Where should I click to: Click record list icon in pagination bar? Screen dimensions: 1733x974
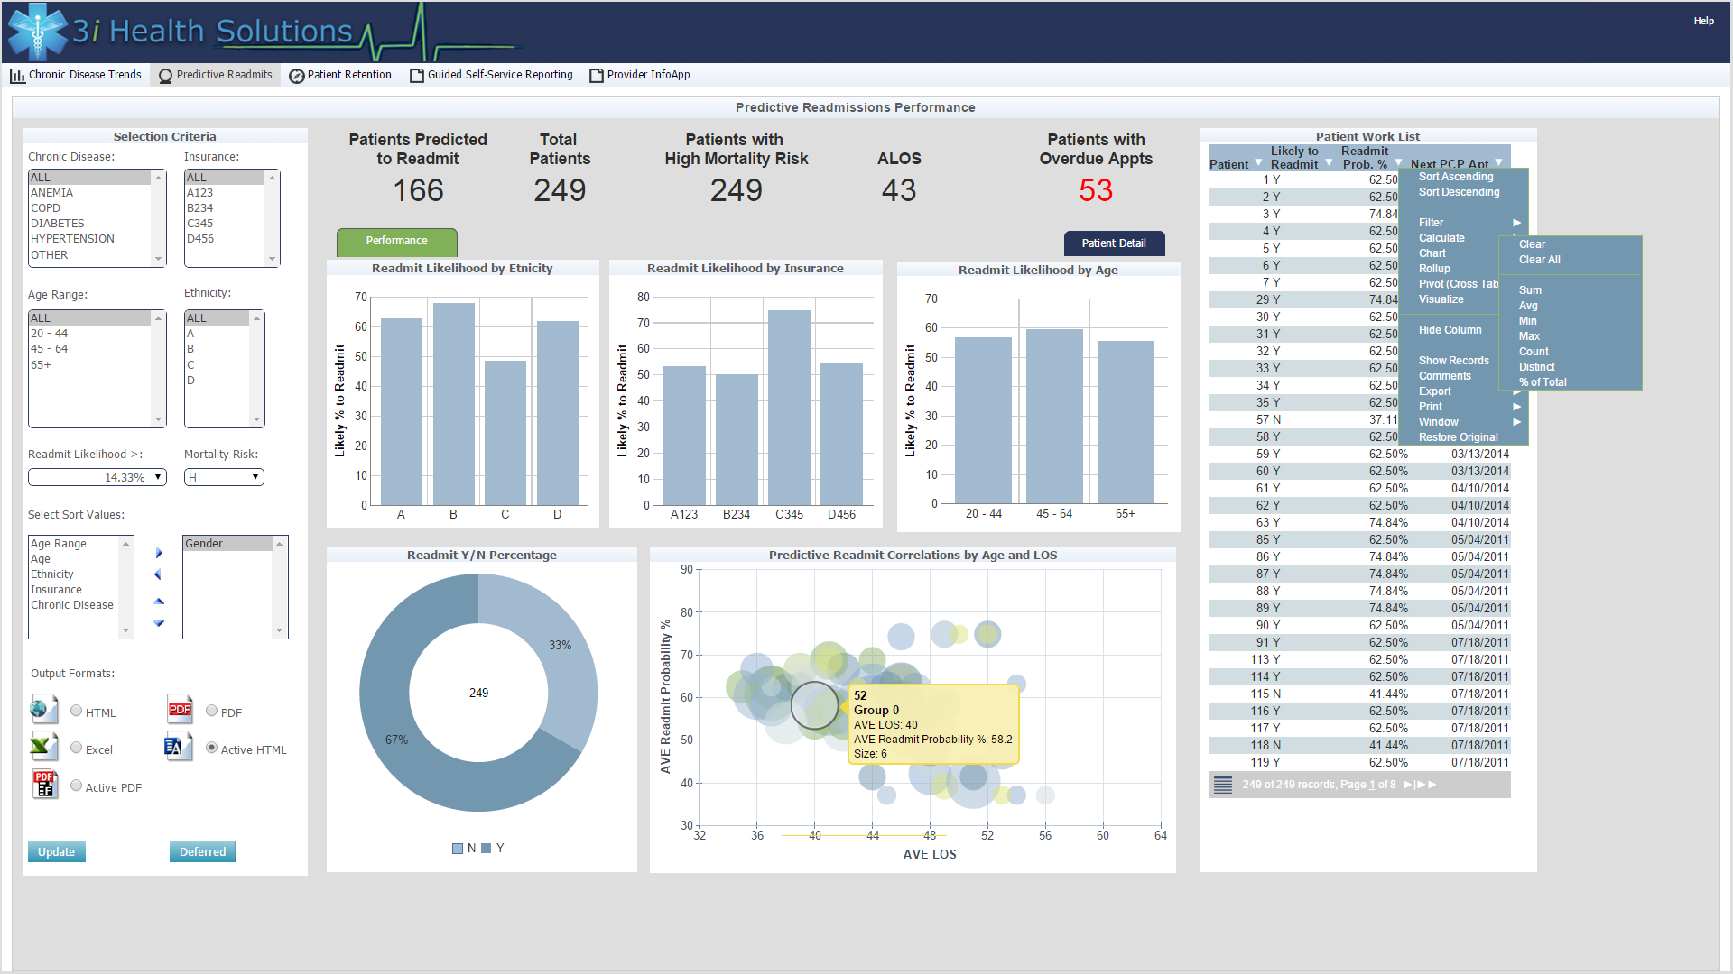(x=1222, y=785)
